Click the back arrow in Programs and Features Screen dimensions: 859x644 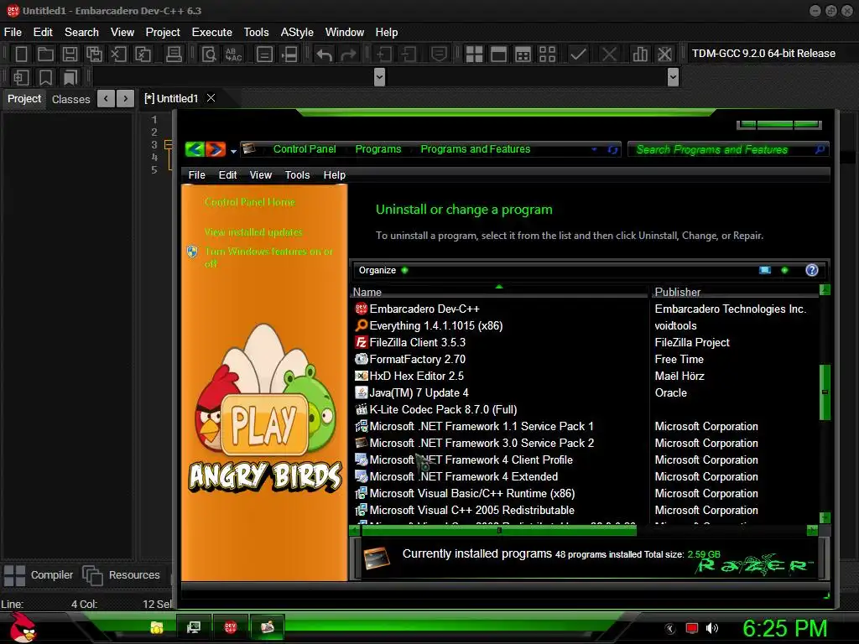(195, 149)
